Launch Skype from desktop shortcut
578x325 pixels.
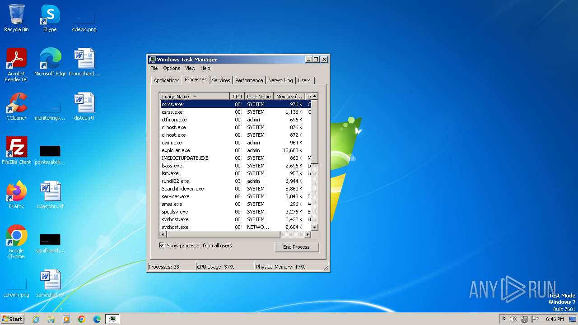[x=50, y=18]
